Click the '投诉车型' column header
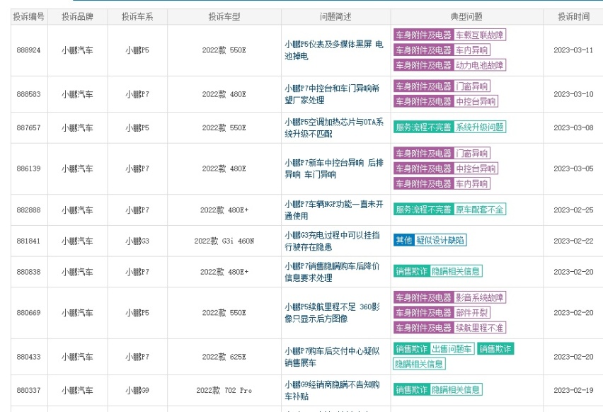Image resolution: width=603 pixels, height=412 pixels. (x=224, y=16)
